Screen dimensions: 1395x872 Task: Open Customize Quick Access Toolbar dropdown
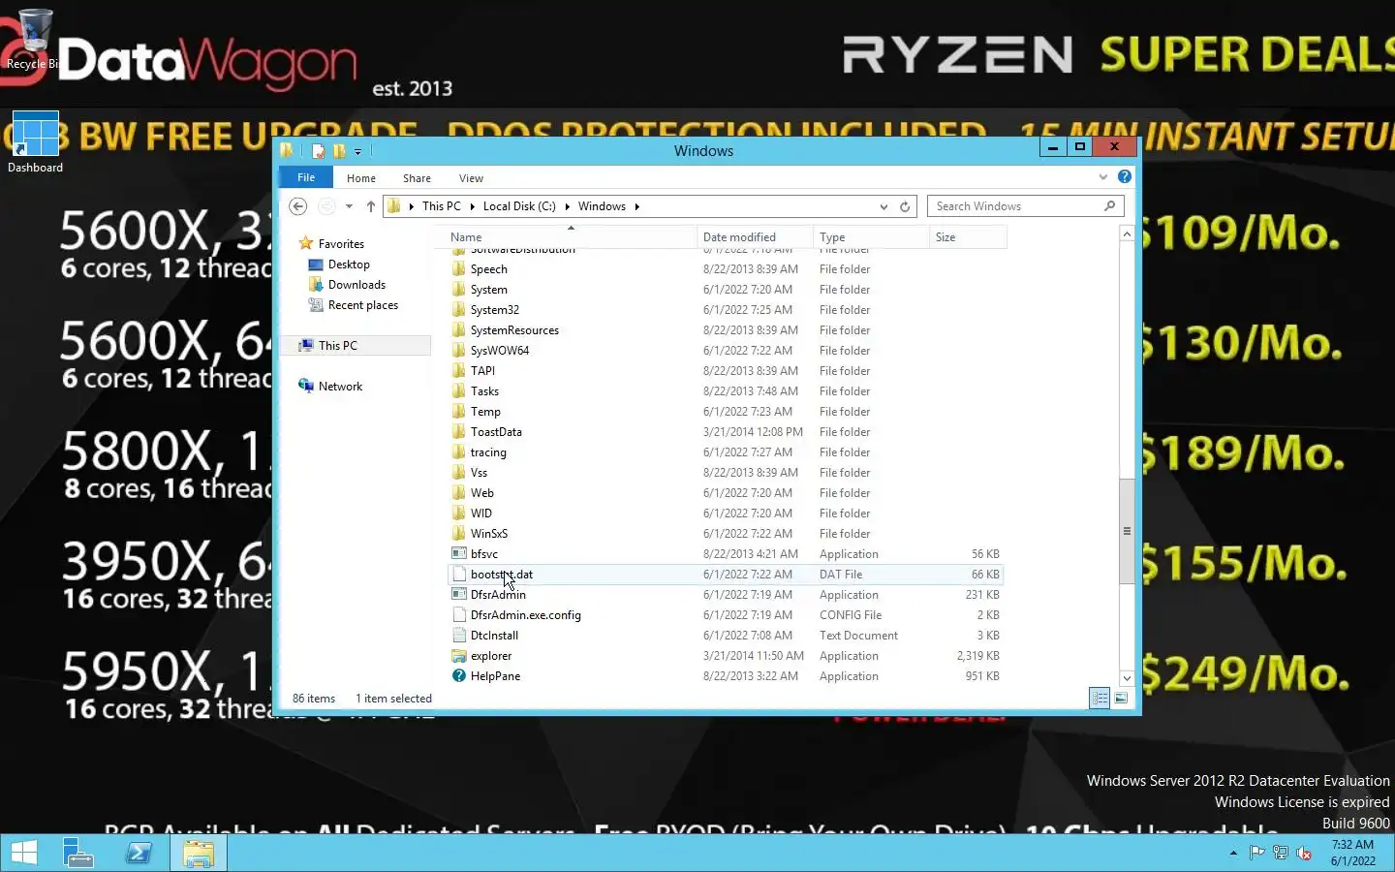point(357,152)
